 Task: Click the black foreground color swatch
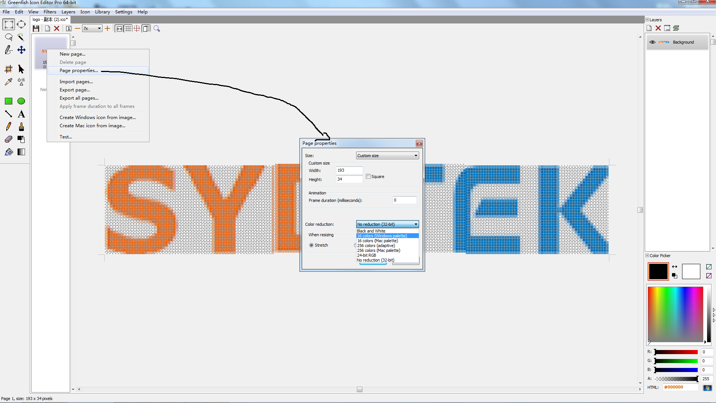coord(658,272)
